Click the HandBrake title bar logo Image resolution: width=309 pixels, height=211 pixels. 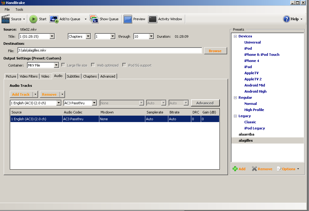pos(3,2)
